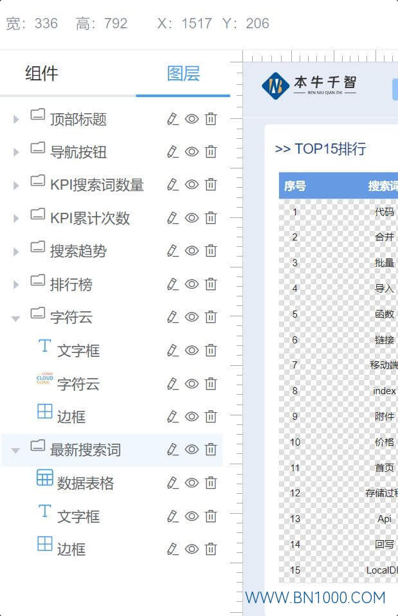Hide the 搜索趋势 layer
The height and width of the screenshot is (616, 398).
click(192, 251)
